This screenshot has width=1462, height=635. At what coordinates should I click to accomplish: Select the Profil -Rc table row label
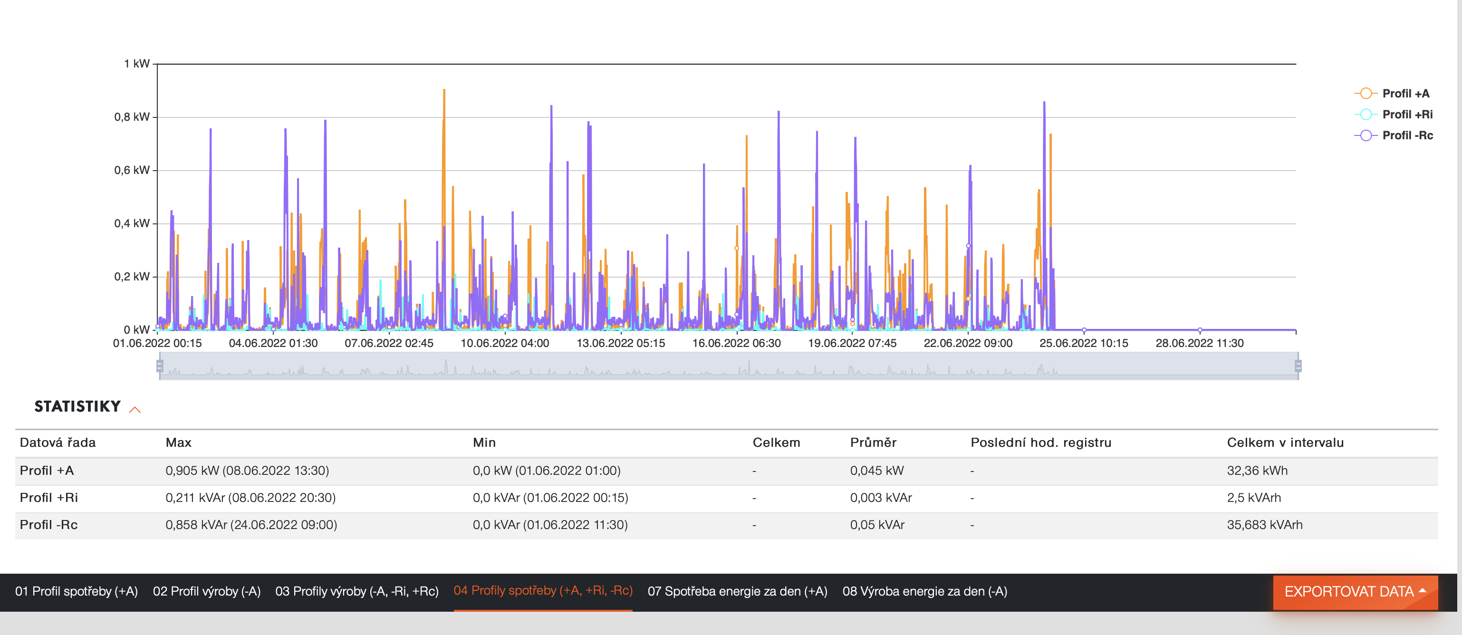pyautogui.click(x=49, y=525)
